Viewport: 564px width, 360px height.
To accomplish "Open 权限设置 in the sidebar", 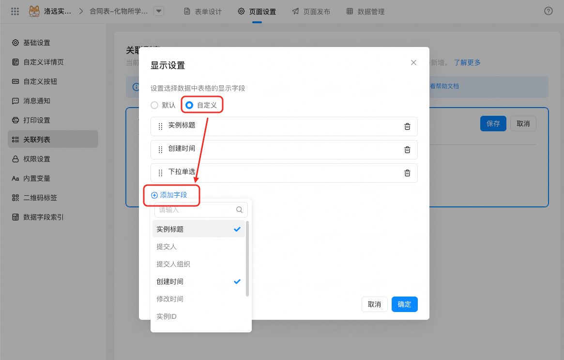I will click(37, 159).
